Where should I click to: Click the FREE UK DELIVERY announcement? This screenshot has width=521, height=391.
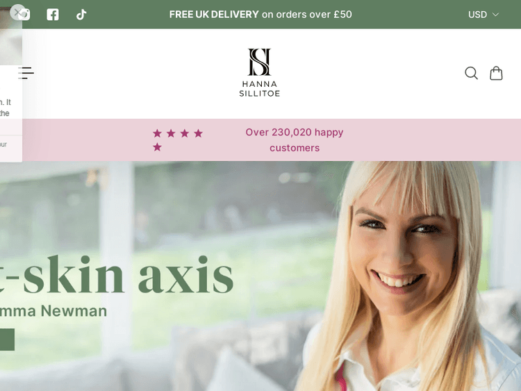coord(260,15)
